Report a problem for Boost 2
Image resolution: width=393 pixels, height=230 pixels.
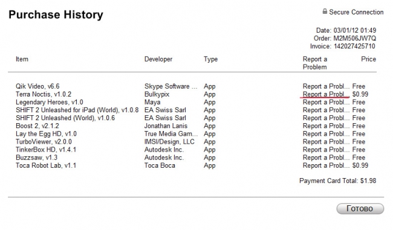[326, 126]
